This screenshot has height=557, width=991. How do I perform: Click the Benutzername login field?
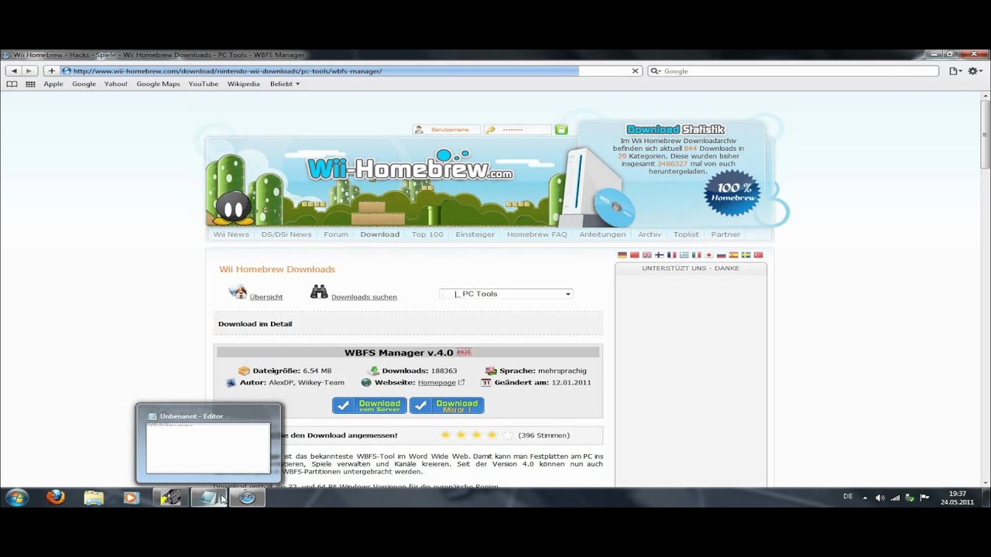[x=447, y=129]
